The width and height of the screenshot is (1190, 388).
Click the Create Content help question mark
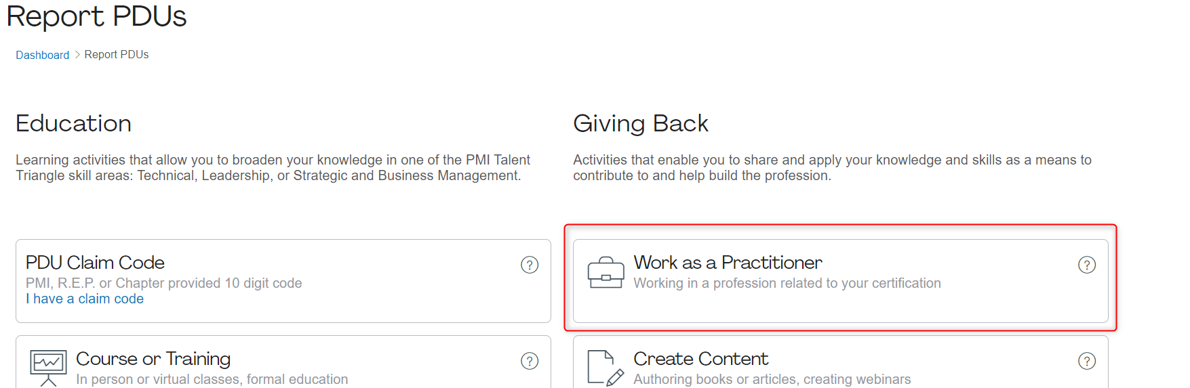point(1086,361)
